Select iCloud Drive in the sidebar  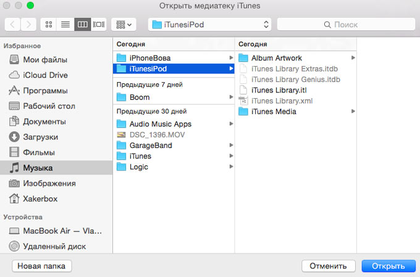click(56, 75)
